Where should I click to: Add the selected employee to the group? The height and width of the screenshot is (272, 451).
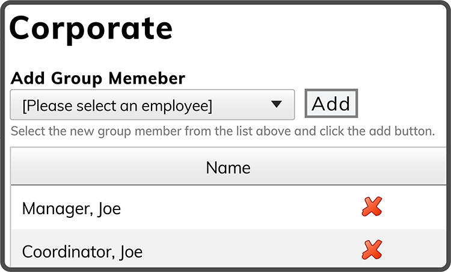[x=331, y=104]
